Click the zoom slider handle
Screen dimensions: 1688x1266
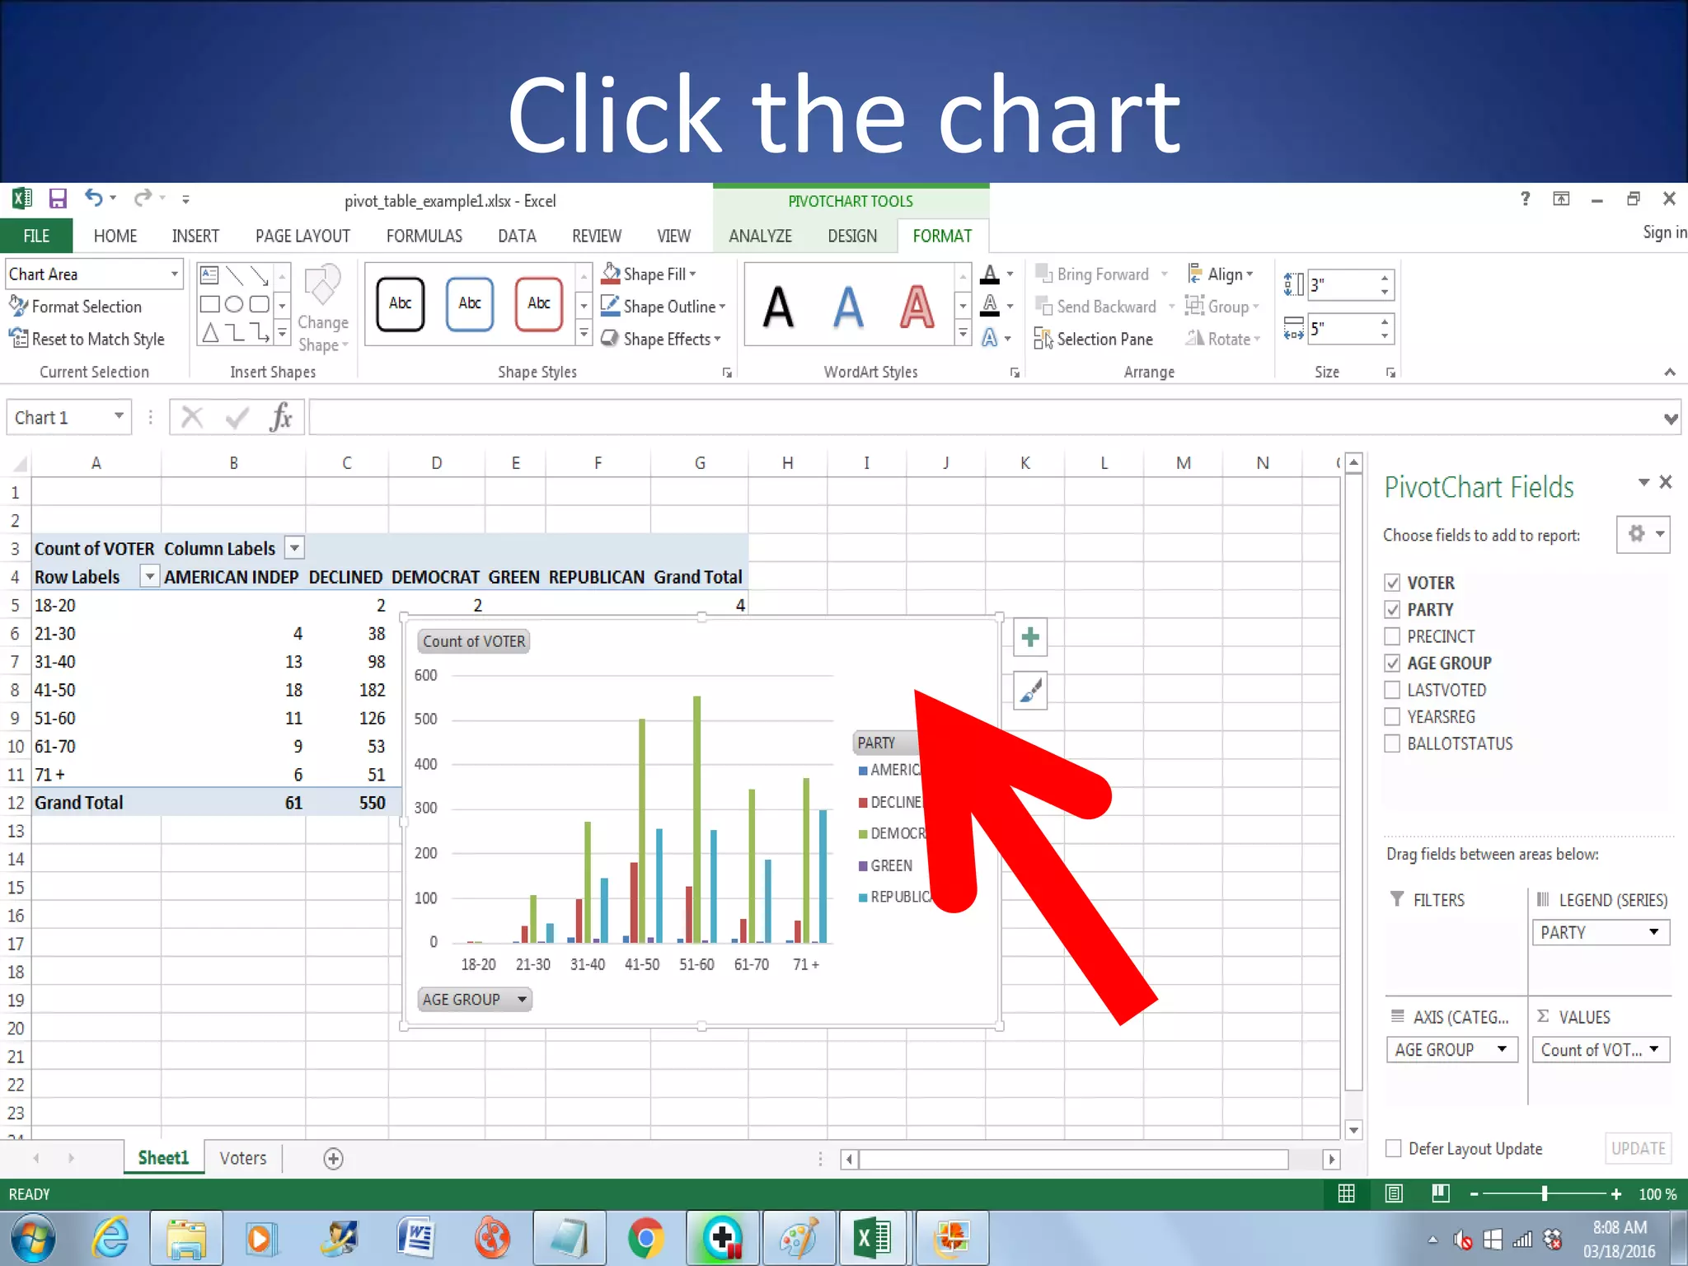1545,1193
